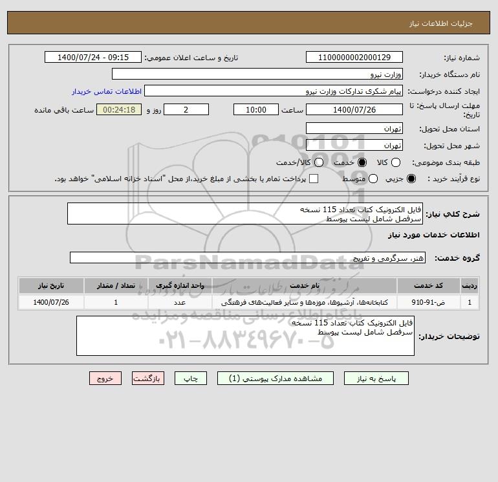Toggle the اسناد خزانه اسلامی payment checkbox
The height and width of the screenshot is (482, 498).
tap(314, 179)
